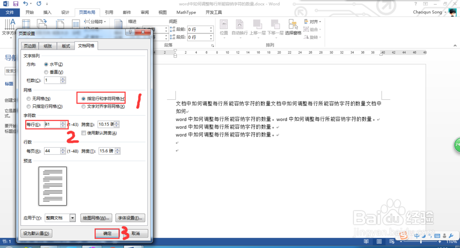The width and height of the screenshot is (460, 248).
Task: Open the Sogou soft keyboard icon
Action: coord(437,236)
